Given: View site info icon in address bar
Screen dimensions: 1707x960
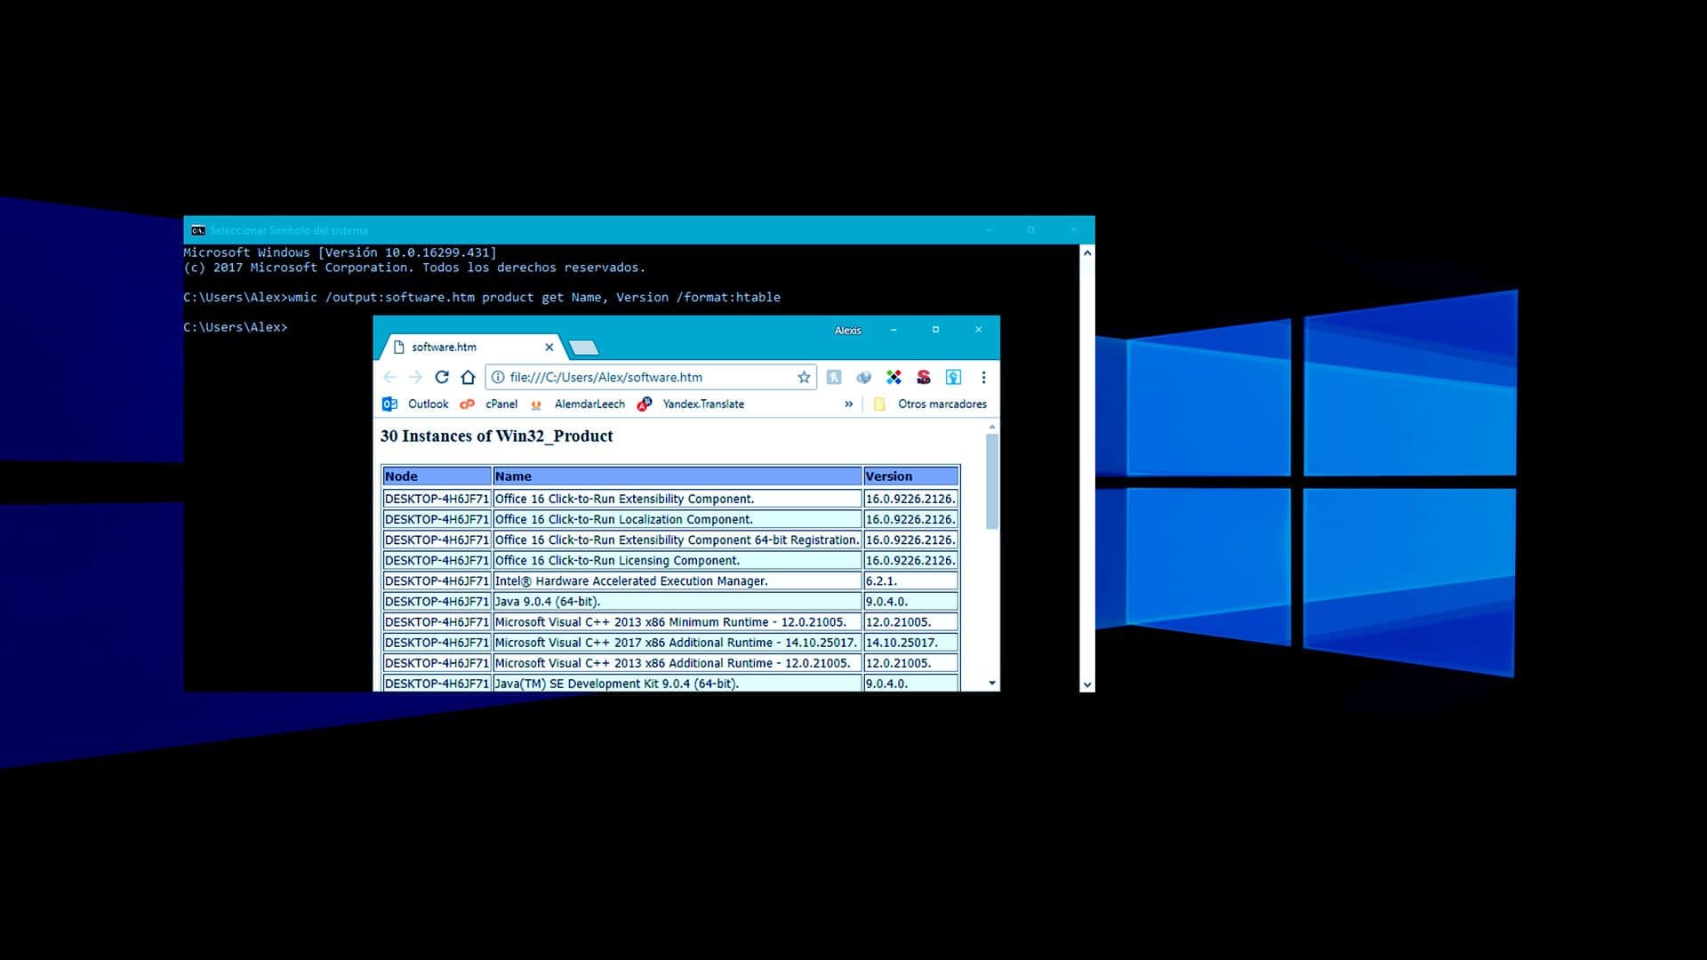Looking at the screenshot, I should coord(498,377).
